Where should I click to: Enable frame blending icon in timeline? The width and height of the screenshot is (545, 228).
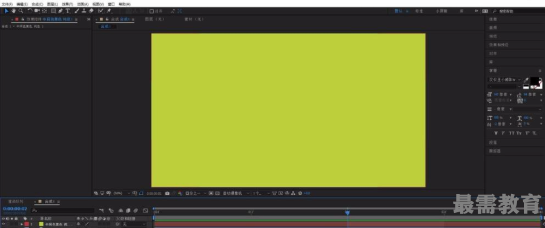pyautogui.click(x=128, y=210)
